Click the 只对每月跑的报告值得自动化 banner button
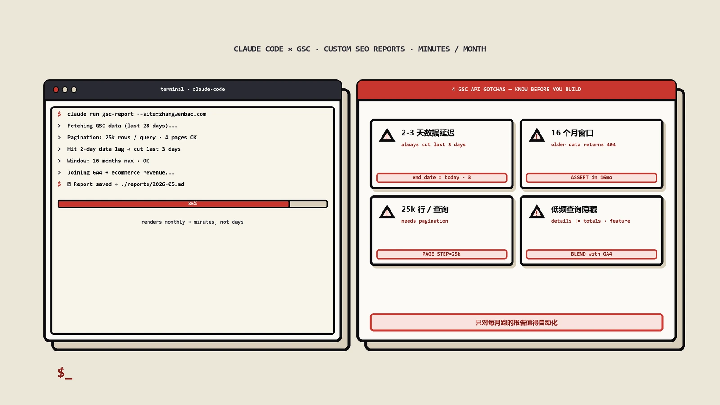Viewport: 720px width, 405px height. click(517, 323)
